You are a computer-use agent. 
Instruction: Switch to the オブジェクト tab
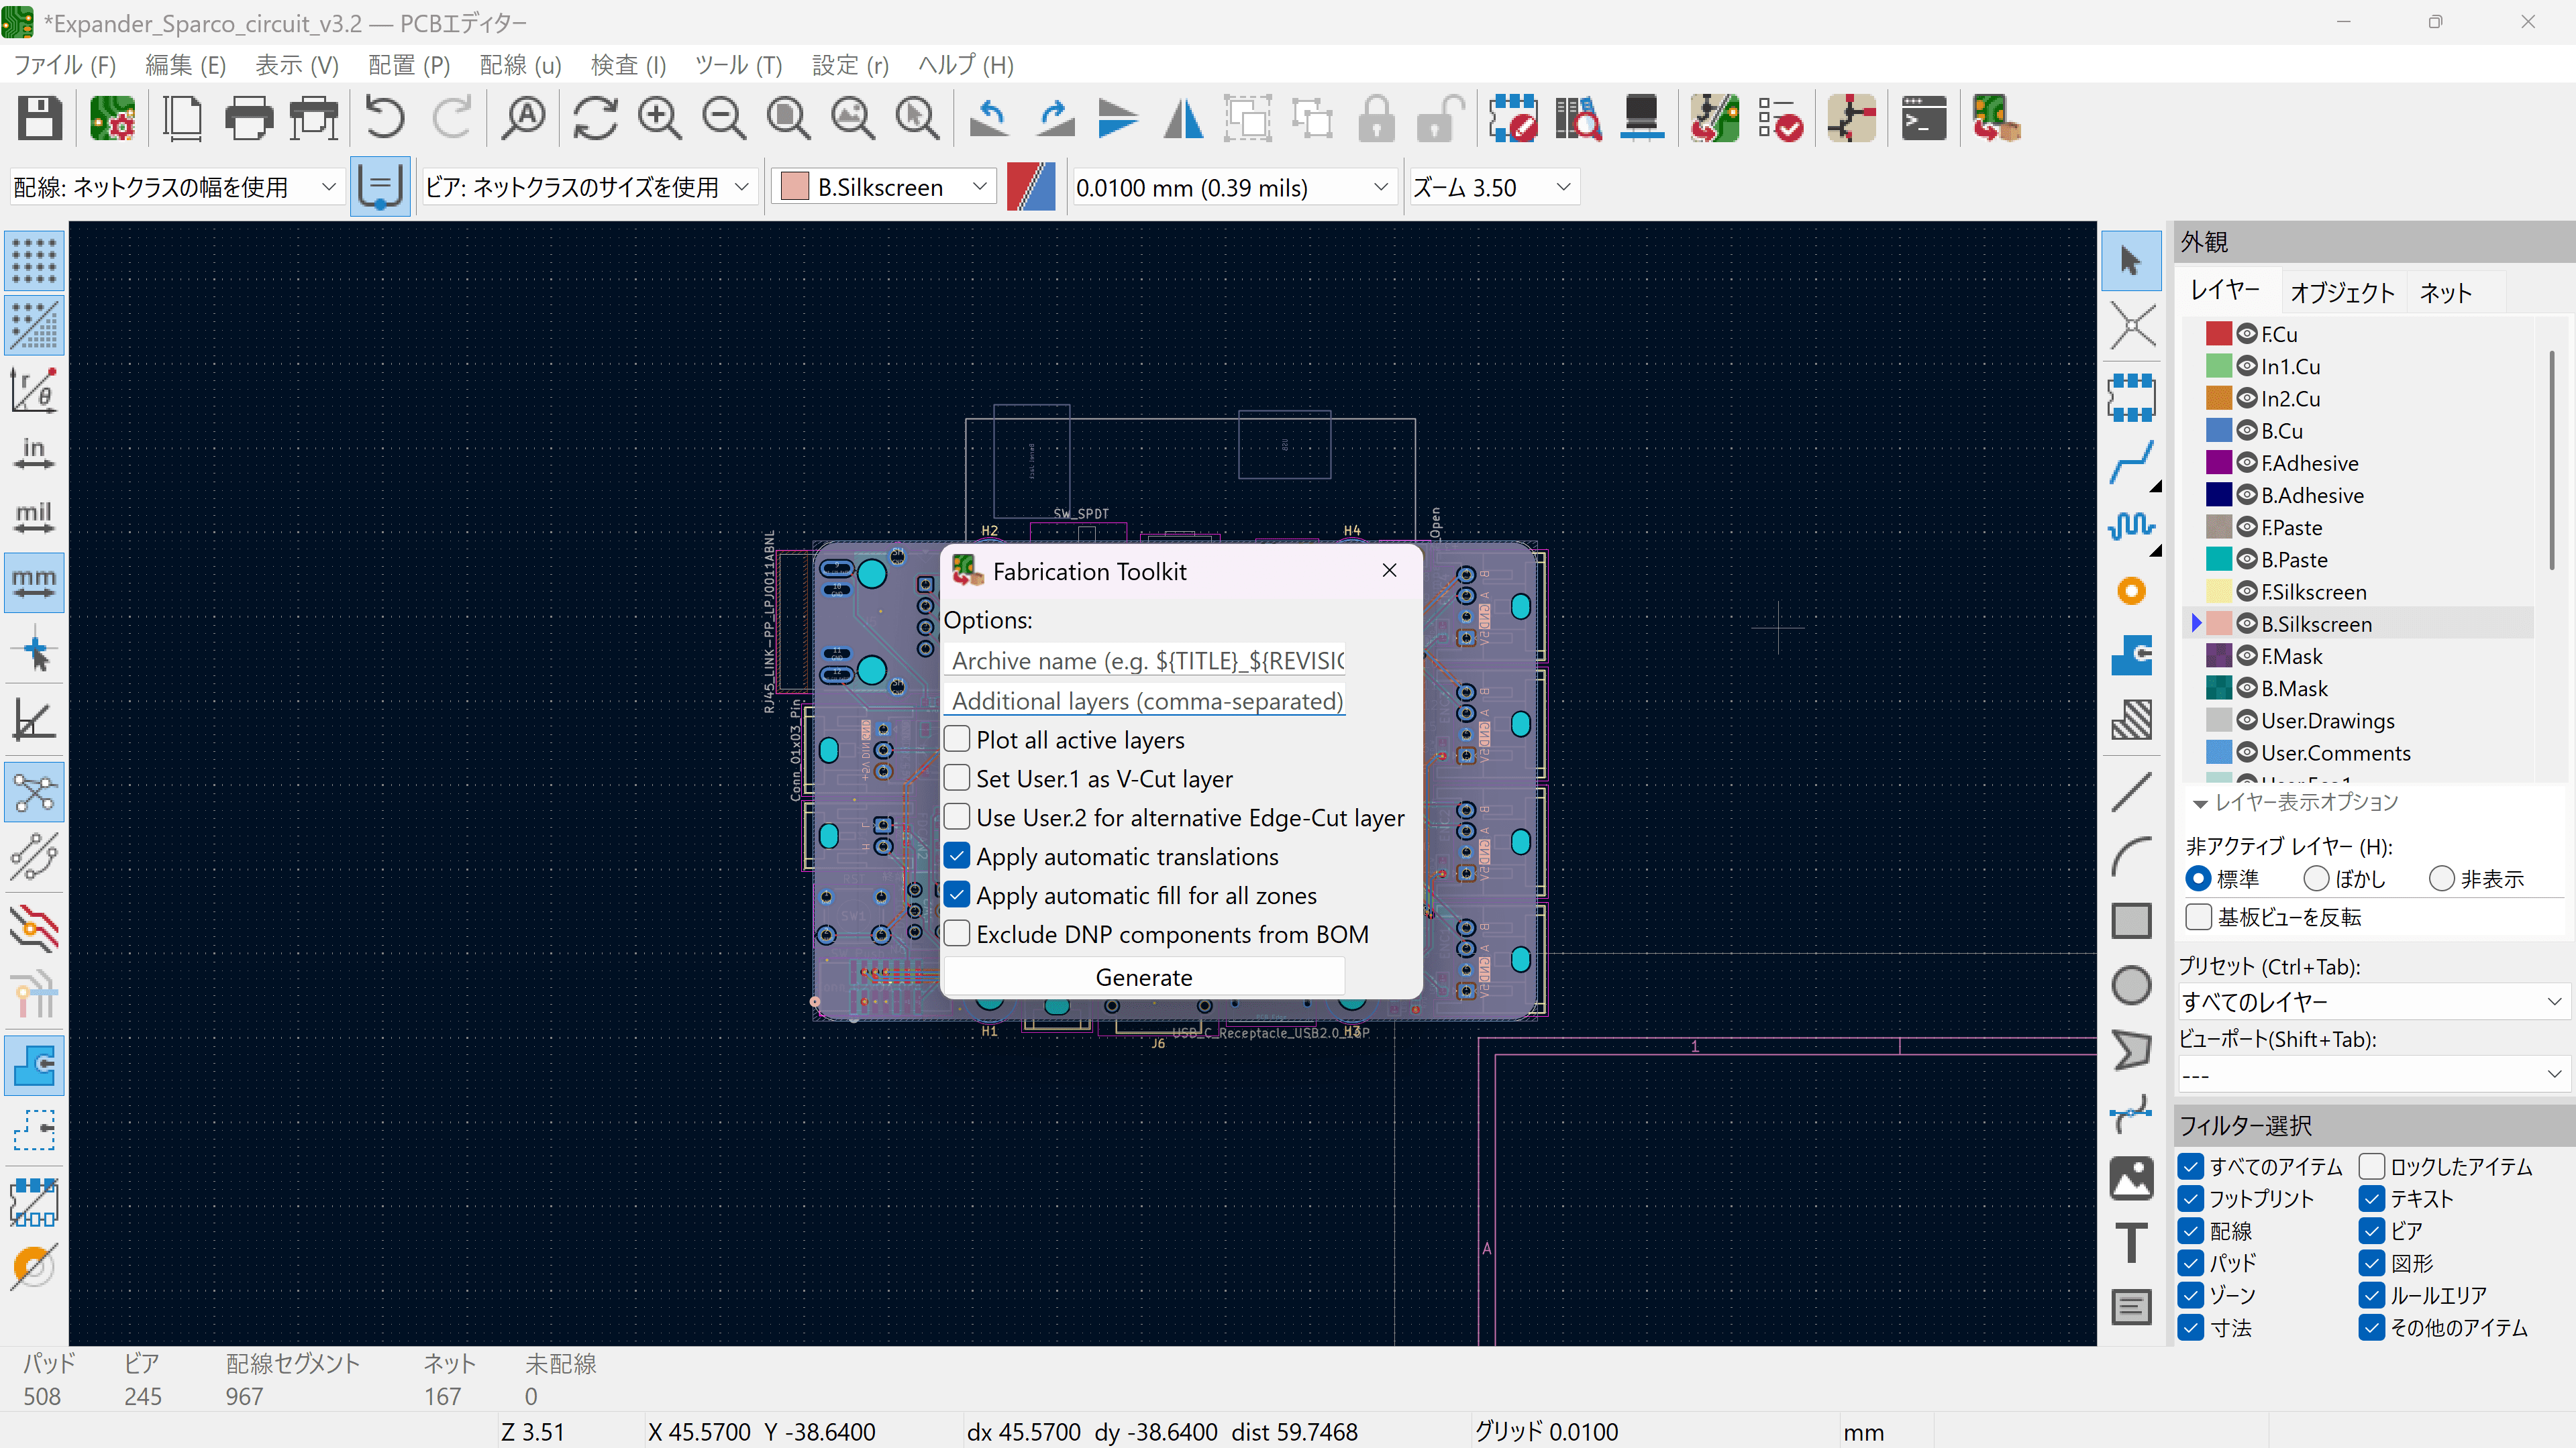[x=2342, y=292]
